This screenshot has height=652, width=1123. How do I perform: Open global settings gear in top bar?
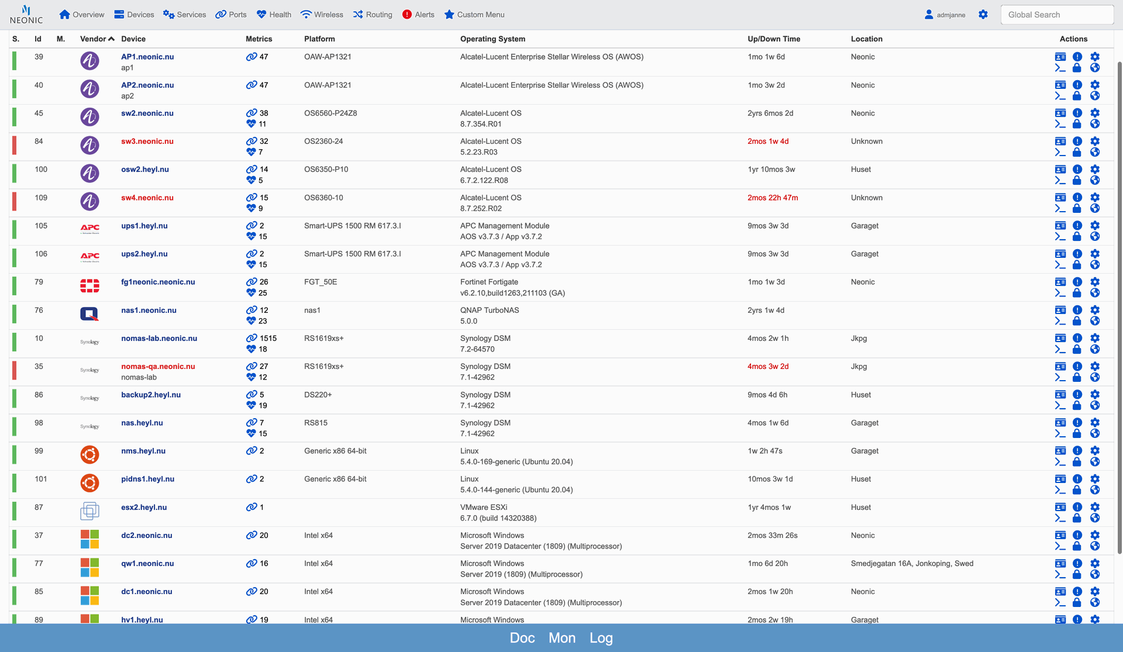coord(983,15)
